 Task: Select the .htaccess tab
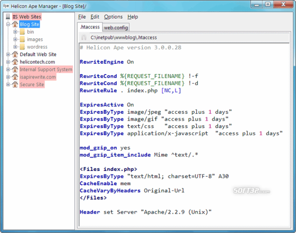[90, 27]
